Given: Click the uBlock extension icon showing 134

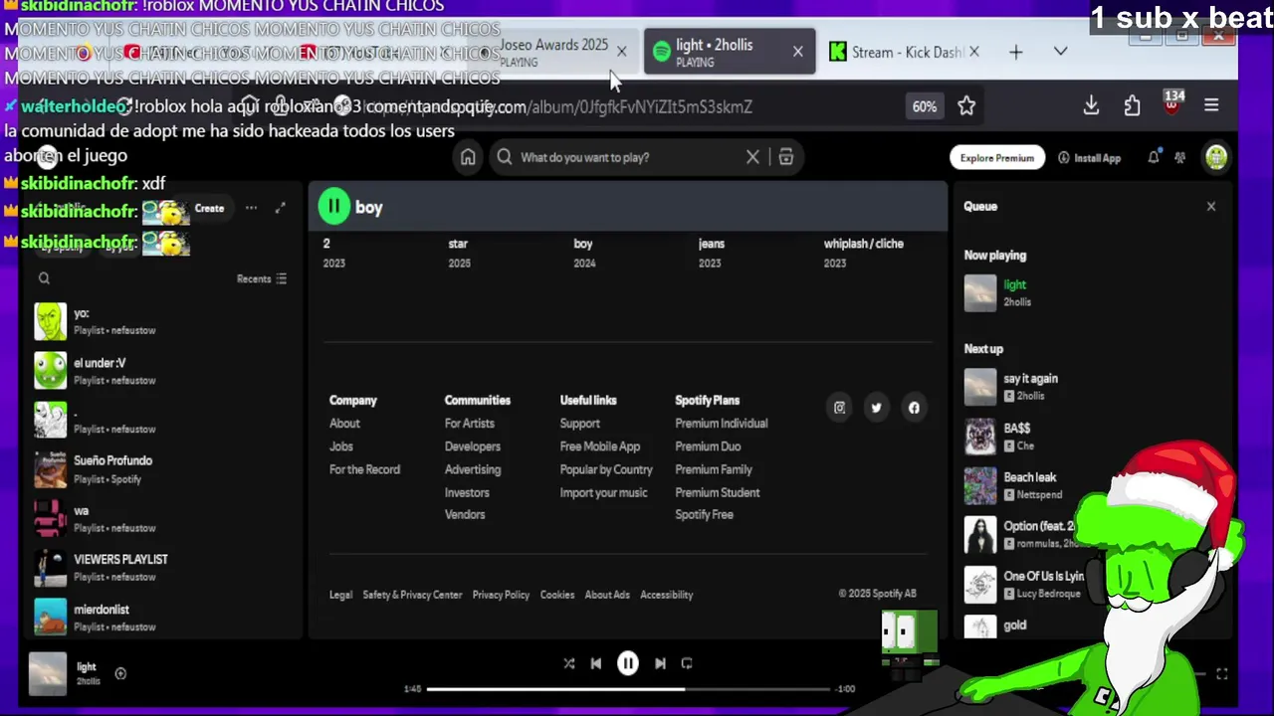Looking at the screenshot, I should [x=1172, y=103].
